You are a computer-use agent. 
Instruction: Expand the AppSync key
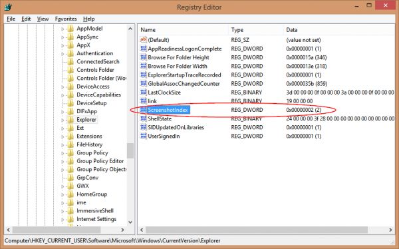(x=63, y=37)
